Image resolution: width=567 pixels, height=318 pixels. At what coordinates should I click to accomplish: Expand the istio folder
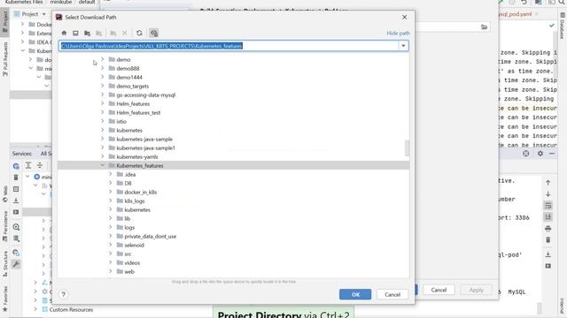103,121
